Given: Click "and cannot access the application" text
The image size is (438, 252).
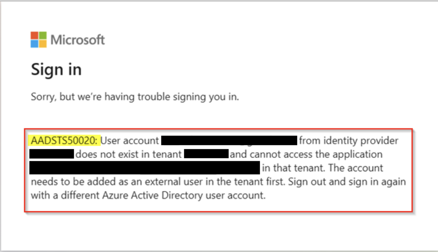Looking at the screenshot, I should pyautogui.click(x=306, y=154).
